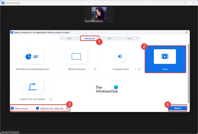
Task: Click the share dialog vertical scrollbar
Action: click(188, 73)
